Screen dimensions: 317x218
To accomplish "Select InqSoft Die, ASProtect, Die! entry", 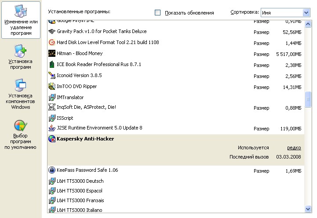I will tap(176, 107).
